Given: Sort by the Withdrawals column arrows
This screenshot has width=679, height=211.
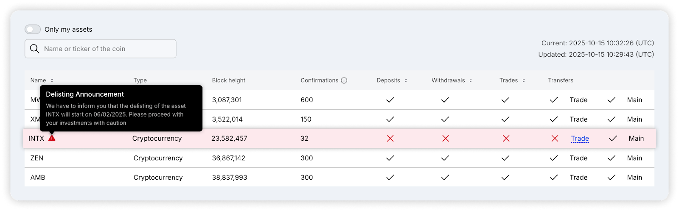Looking at the screenshot, I should tap(471, 81).
